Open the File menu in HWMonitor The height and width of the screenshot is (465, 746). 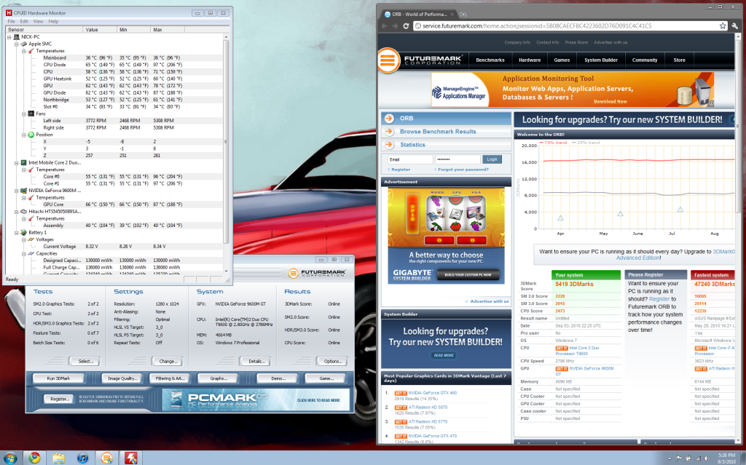tap(12, 21)
